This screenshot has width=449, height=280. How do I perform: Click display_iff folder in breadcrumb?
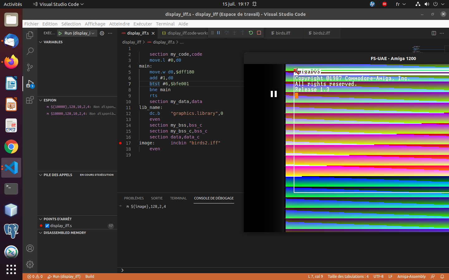click(x=132, y=42)
